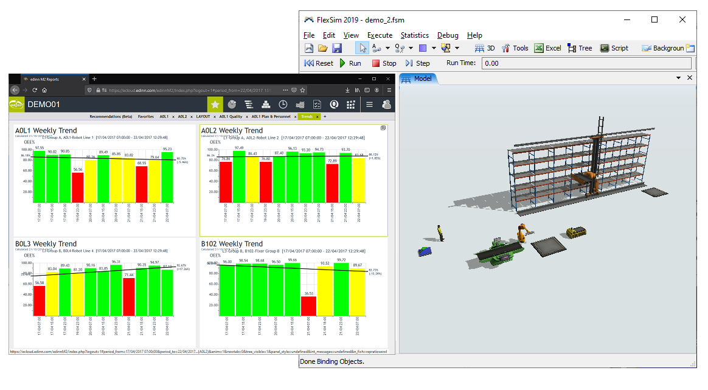This screenshot has width=708, height=390.
Task: Open the File menu in FlexSim
Action: tap(310, 35)
